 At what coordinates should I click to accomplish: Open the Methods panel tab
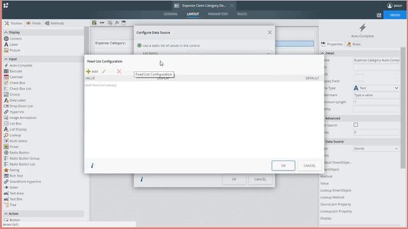coord(54,23)
